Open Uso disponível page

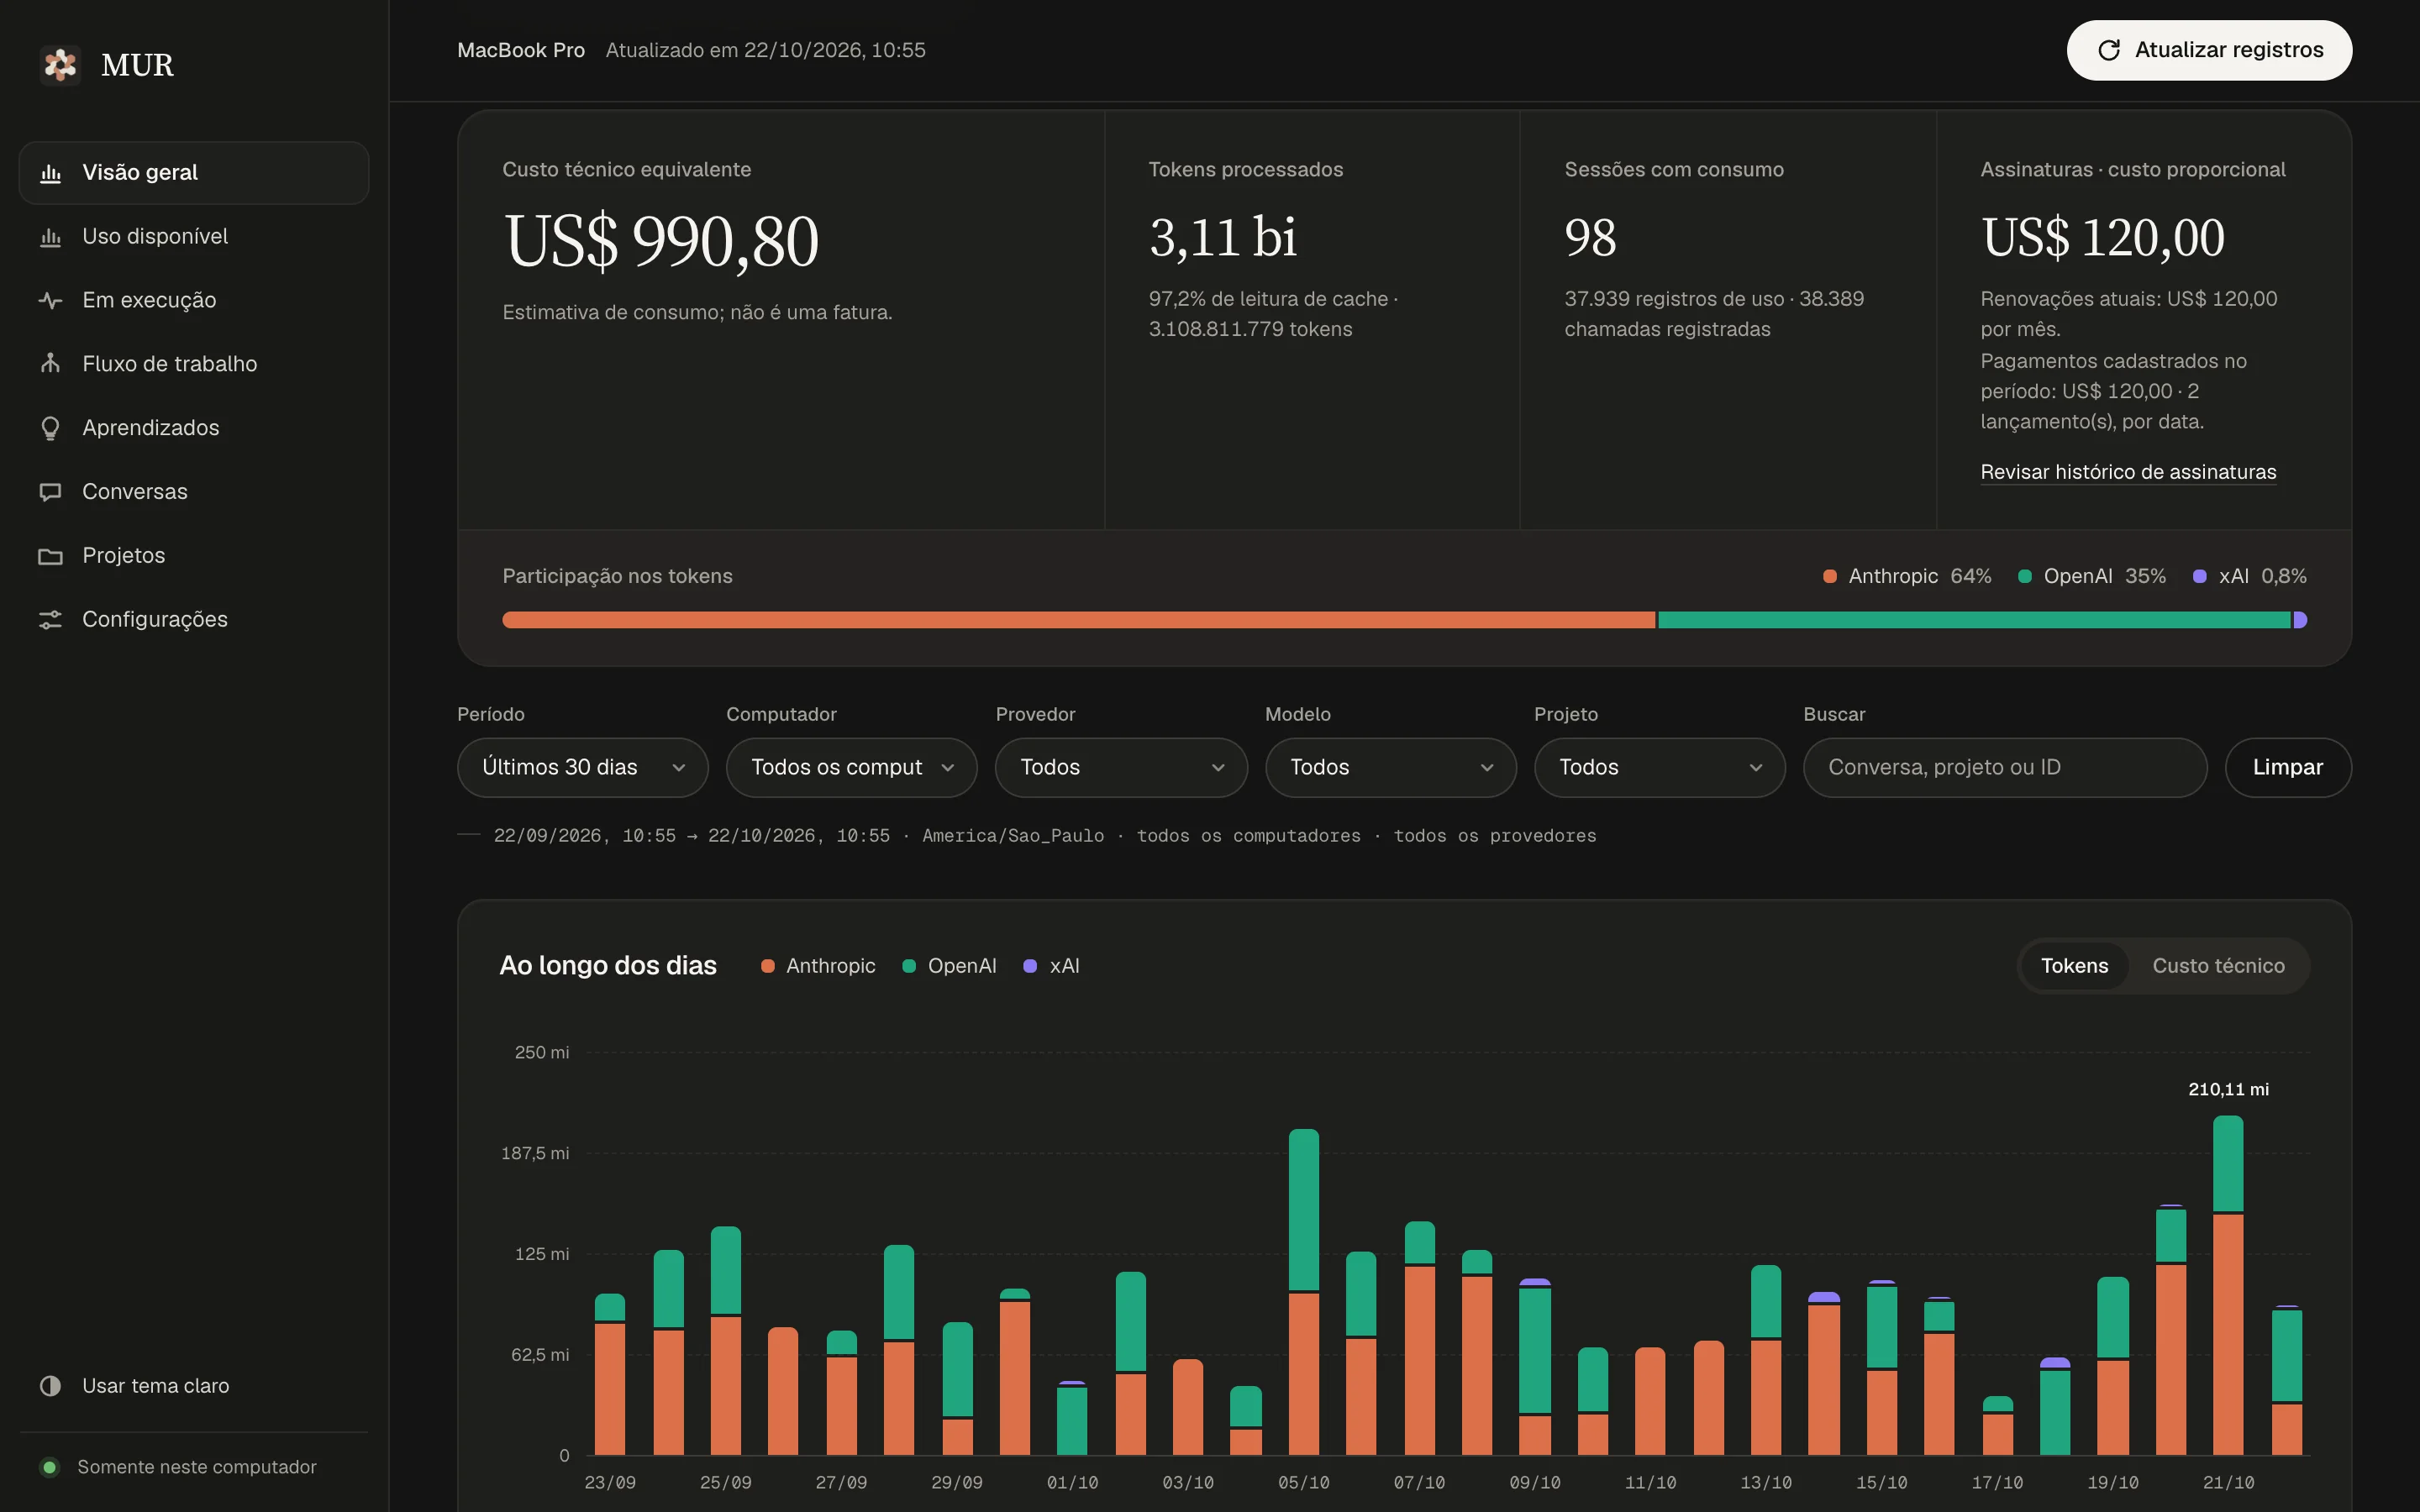click(x=194, y=237)
